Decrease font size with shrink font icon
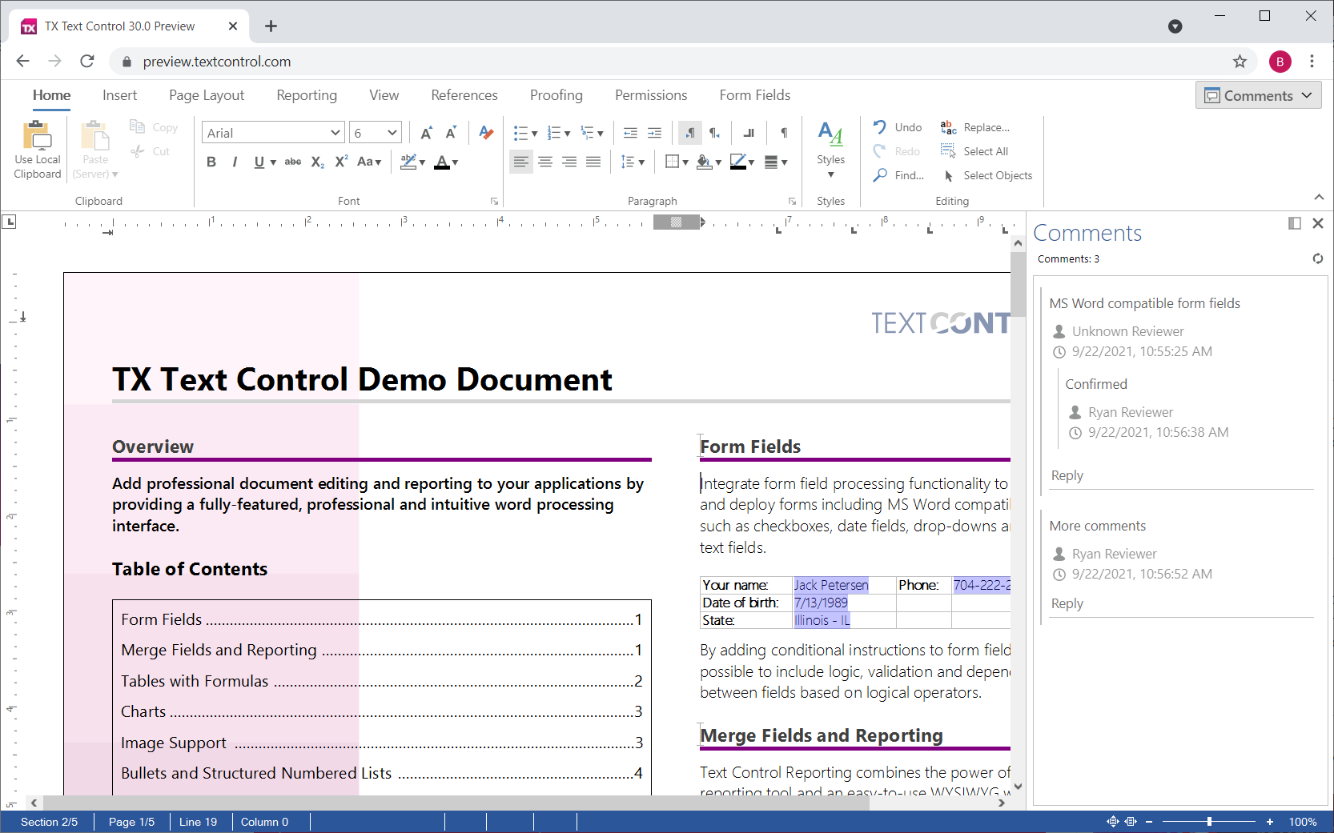 click(451, 133)
